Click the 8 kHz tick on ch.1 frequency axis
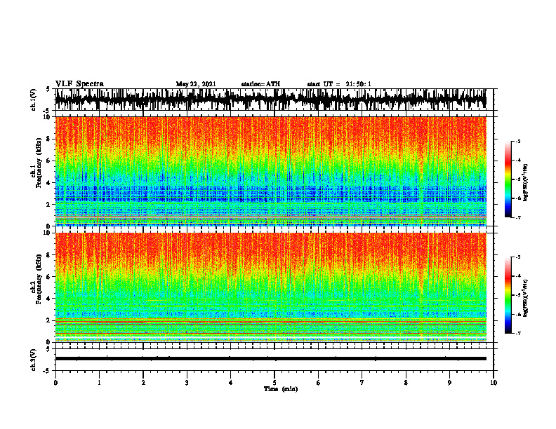This screenshot has height=429, width=556. [x=49, y=139]
